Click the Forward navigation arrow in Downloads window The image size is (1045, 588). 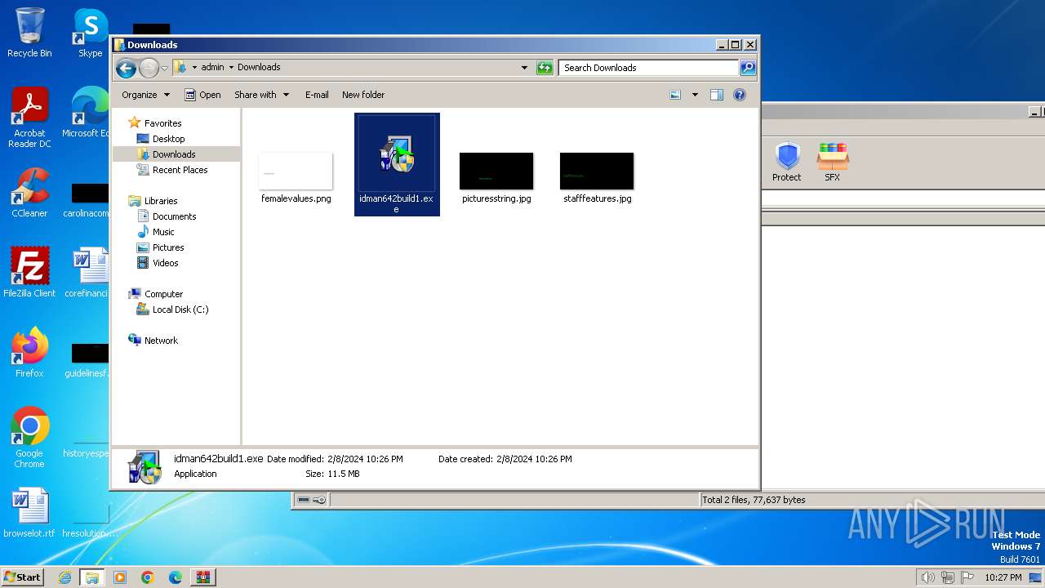[149, 68]
